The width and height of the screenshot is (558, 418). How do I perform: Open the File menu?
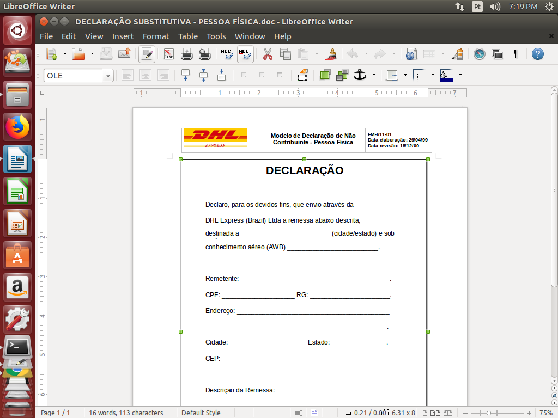(x=46, y=36)
